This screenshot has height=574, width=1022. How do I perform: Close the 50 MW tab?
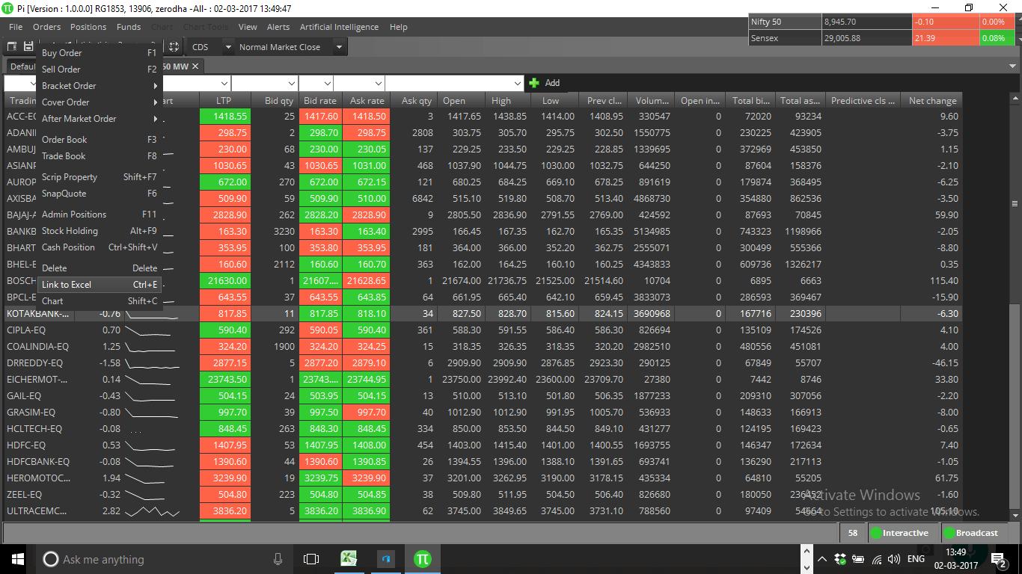(x=195, y=67)
